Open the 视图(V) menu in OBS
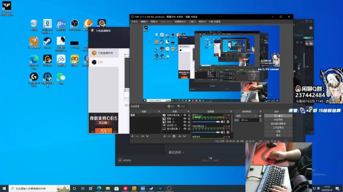The width and height of the screenshot is (343, 192). (x=154, y=22)
